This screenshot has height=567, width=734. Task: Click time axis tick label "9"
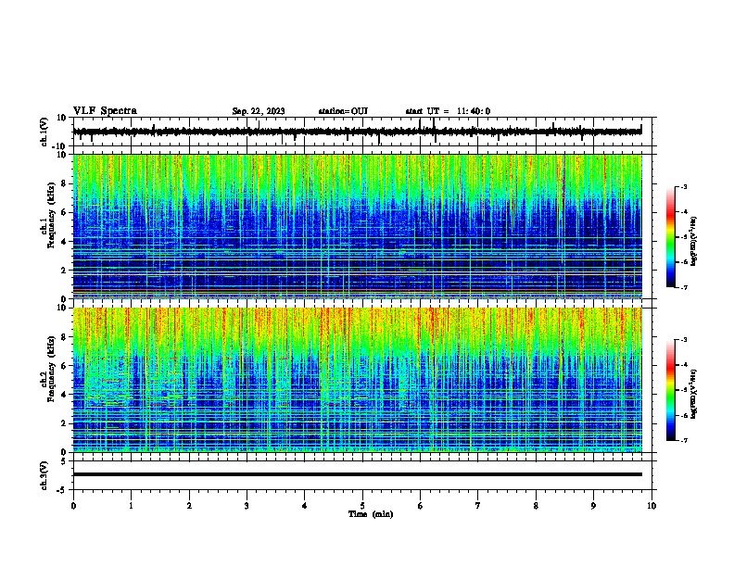(x=593, y=506)
